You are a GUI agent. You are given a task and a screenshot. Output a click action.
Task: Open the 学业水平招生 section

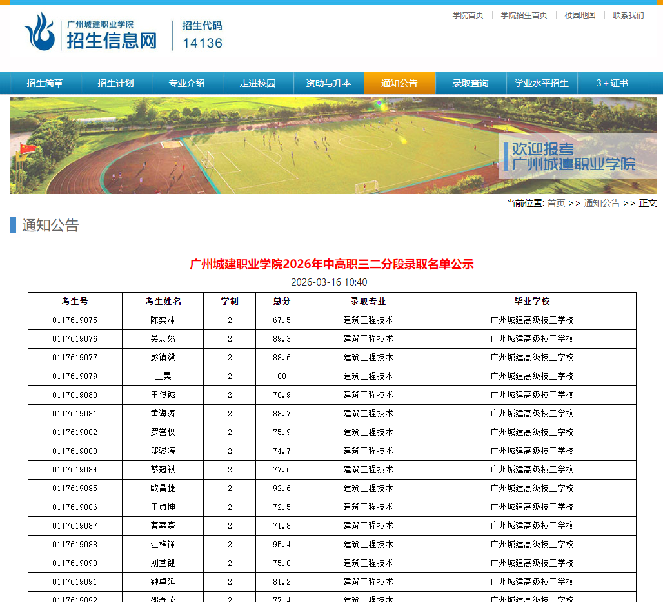tap(541, 83)
